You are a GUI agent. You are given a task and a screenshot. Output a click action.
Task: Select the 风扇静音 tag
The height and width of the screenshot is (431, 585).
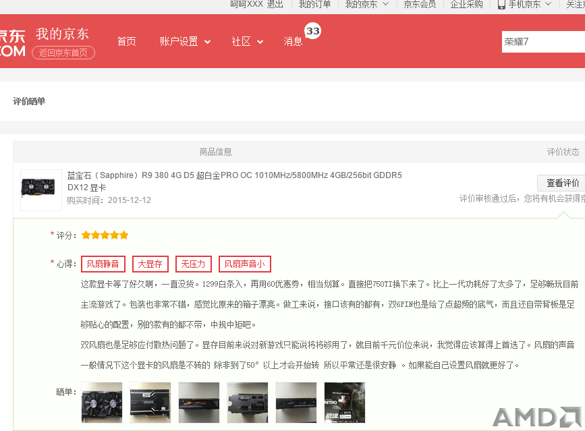[103, 264]
